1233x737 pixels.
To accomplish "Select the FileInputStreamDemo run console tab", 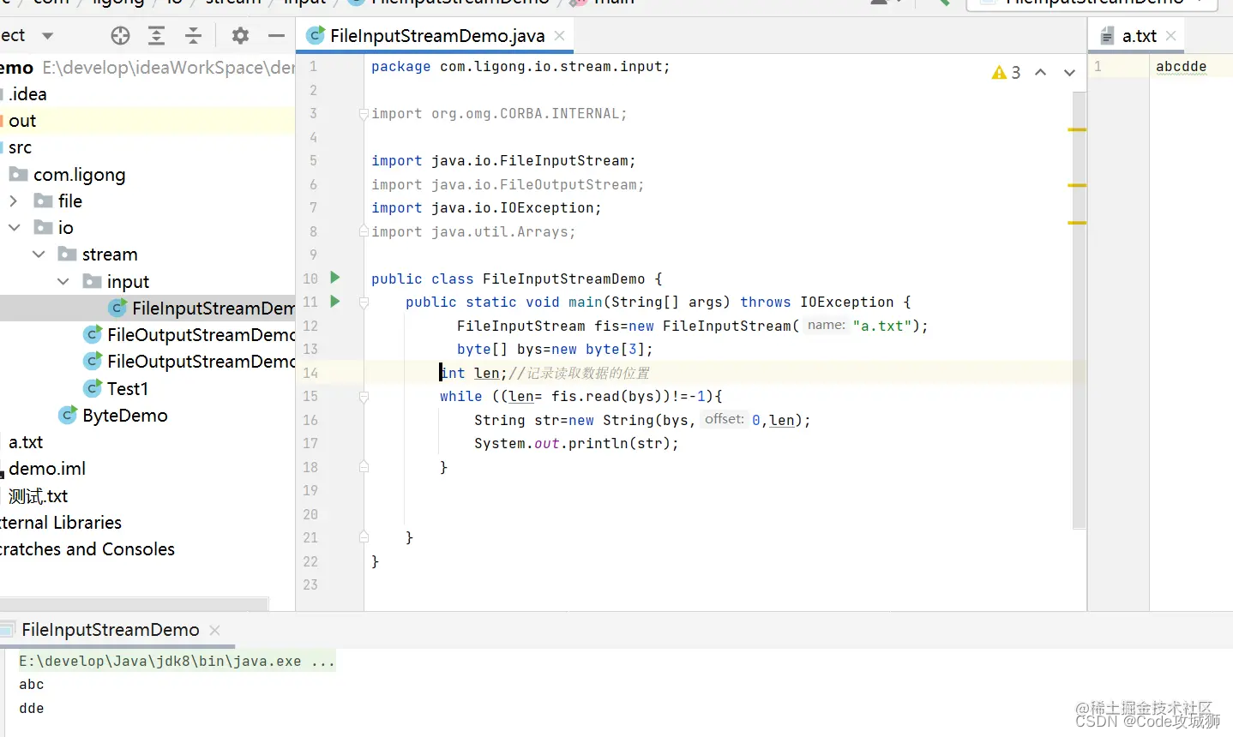I will [x=110, y=630].
